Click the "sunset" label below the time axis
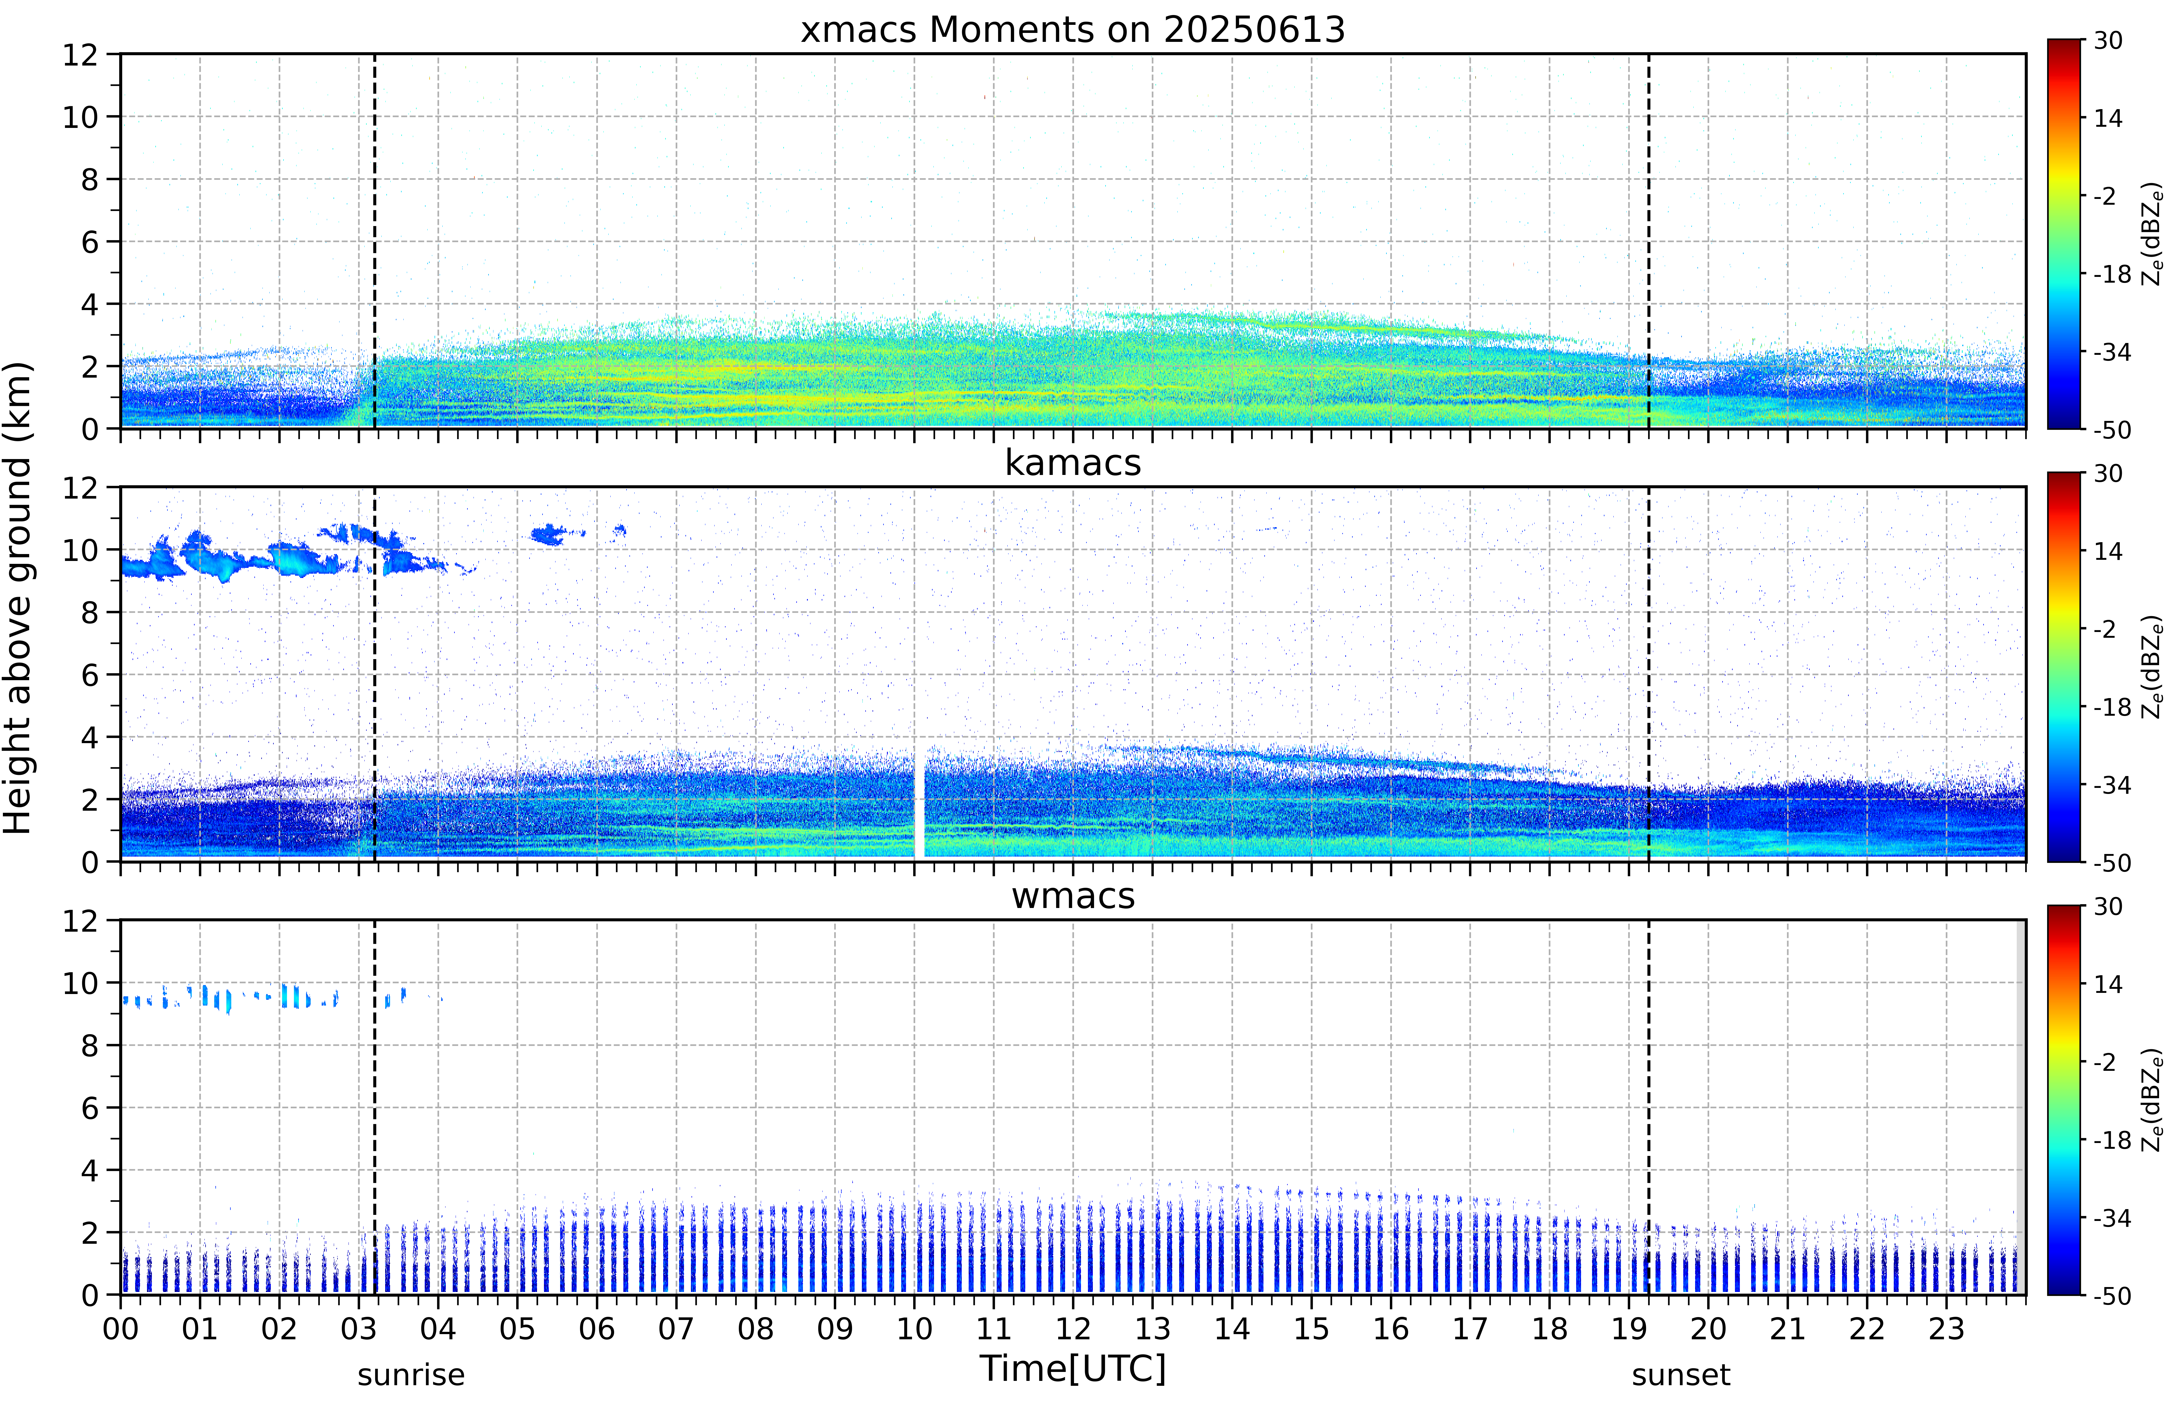The image size is (2179, 1406). pyautogui.click(x=1681, y=1375)
